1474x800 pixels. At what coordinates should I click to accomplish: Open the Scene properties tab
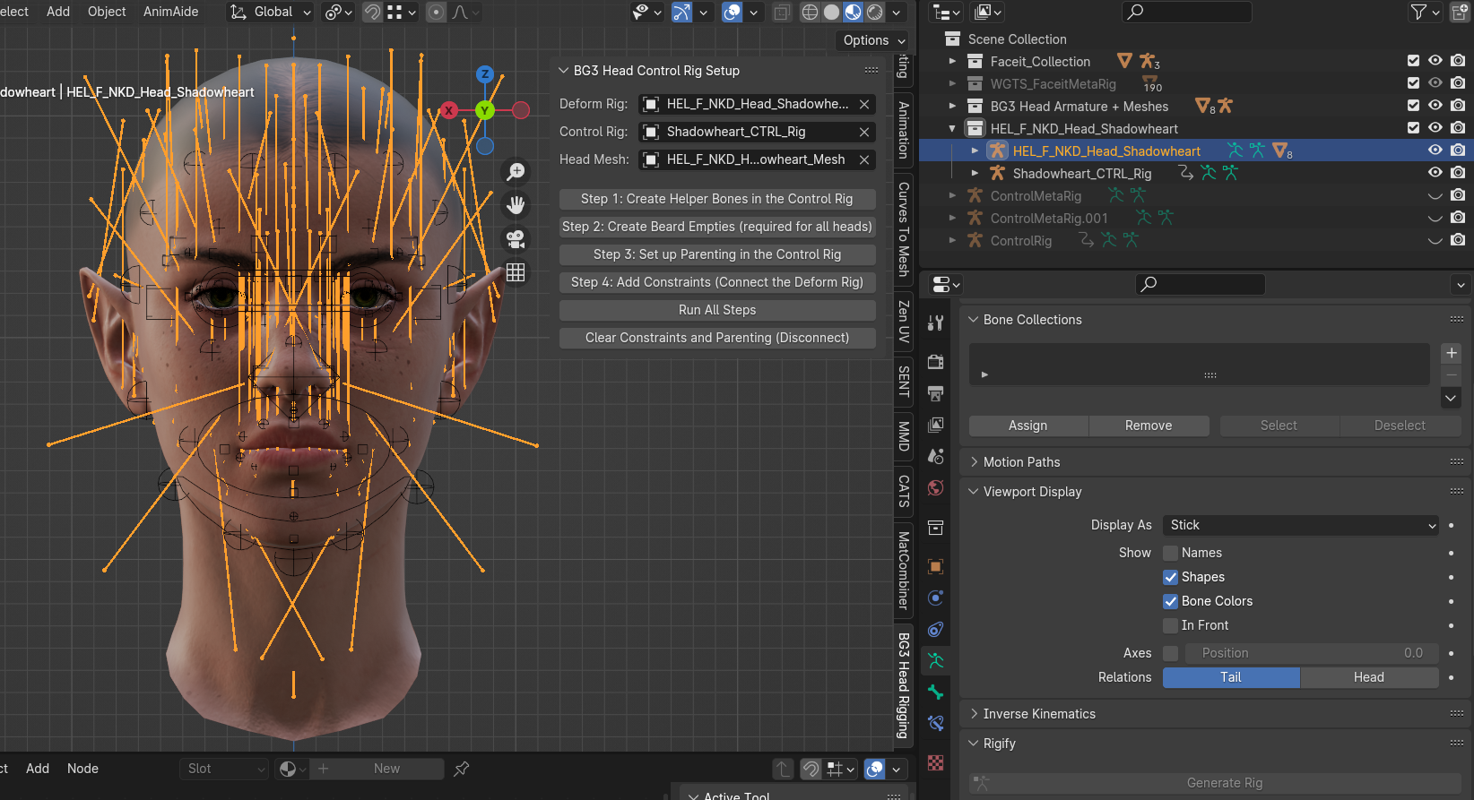(935, 456)
